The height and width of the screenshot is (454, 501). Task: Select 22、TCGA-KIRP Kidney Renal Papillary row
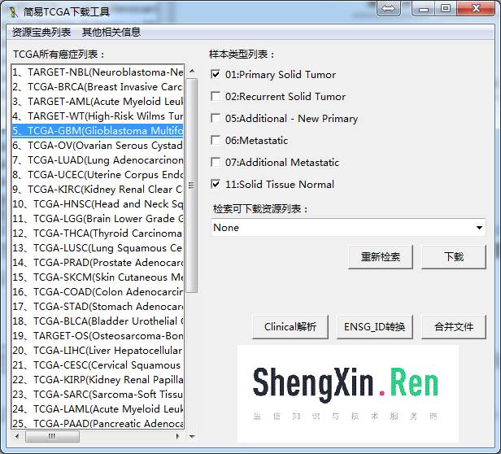pyautogui.click(x=98, y=380)
